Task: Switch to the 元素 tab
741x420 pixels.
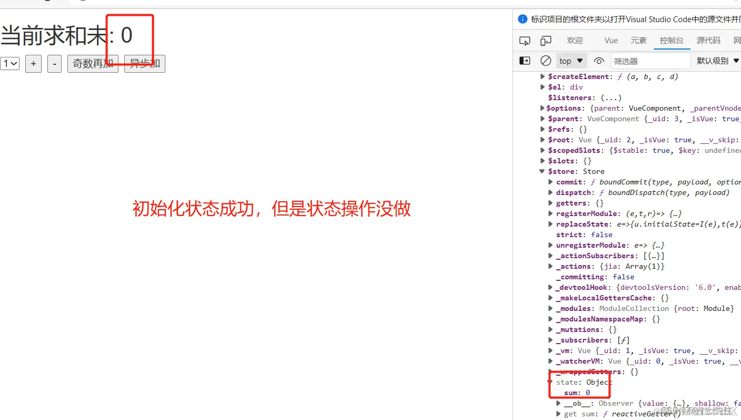Action: point(639,41)
